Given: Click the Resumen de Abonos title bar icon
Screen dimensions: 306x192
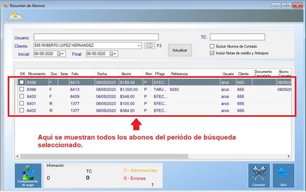Looking at the screenshot, I should click(6, 6).
